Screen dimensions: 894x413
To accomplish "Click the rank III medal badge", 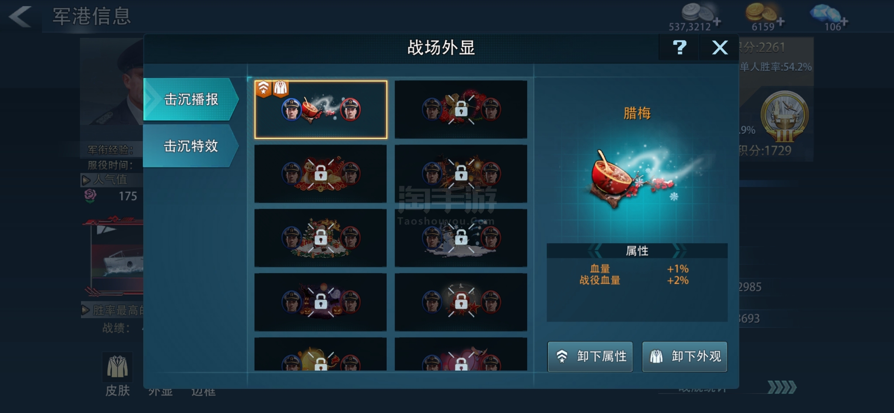I will (784, 117).
